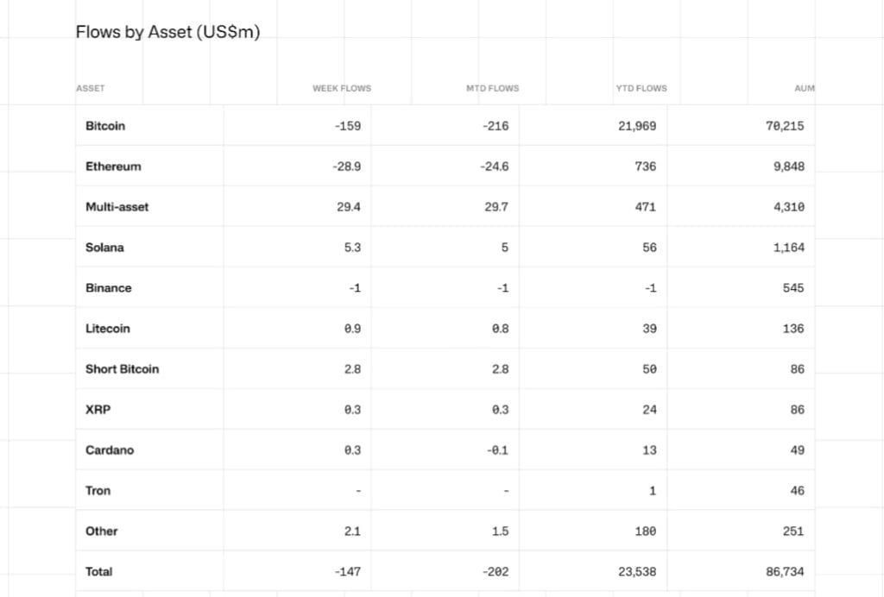Select Total YTD flows value 23,538

coord(638,572)
